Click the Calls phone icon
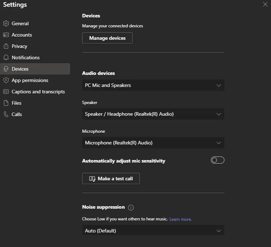The image size is (271, 247). click(6, 114)
